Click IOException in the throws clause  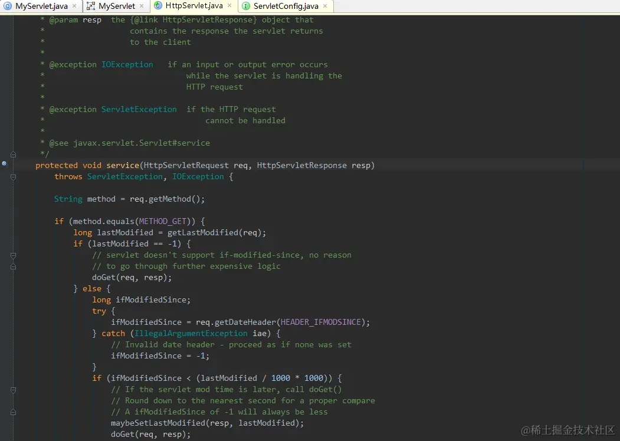198,177
